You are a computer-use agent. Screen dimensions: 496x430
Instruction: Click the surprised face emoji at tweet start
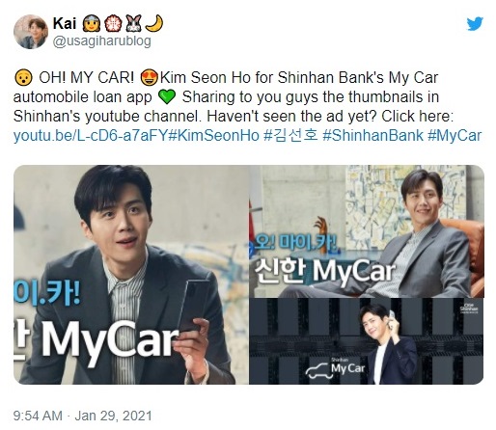23,77
